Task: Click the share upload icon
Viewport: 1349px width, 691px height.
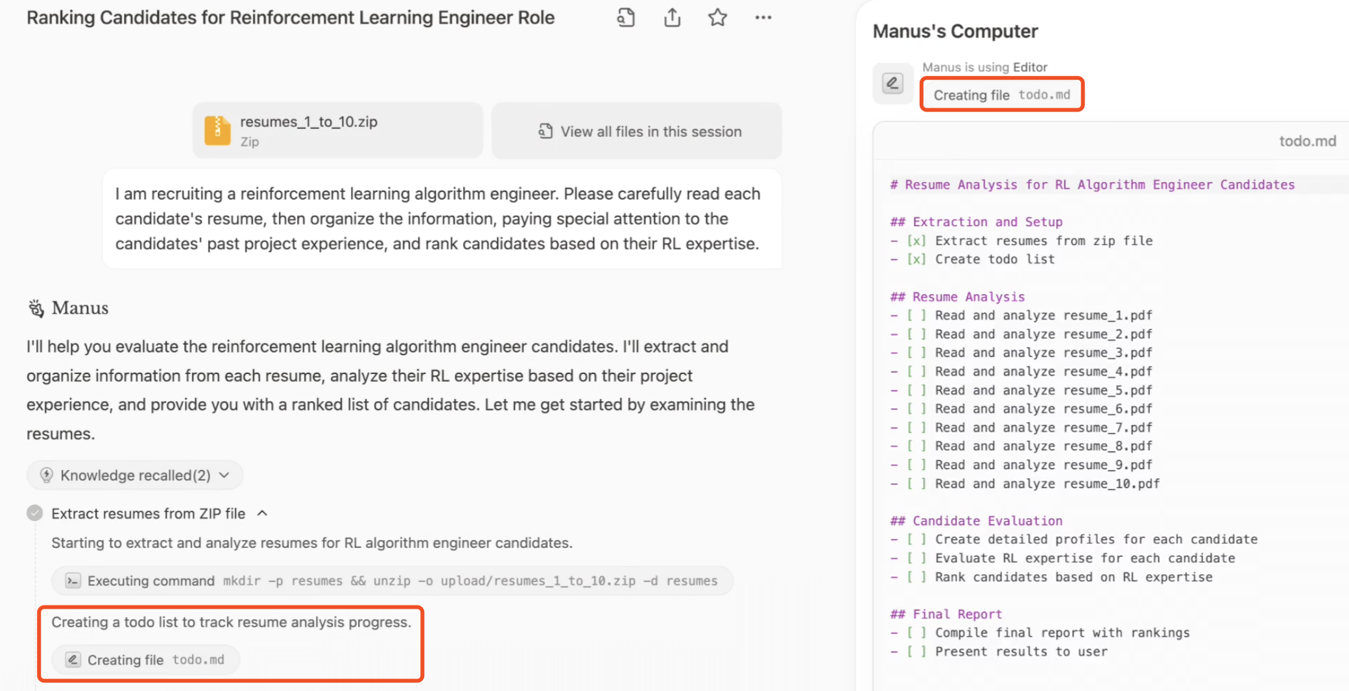Action: (x=673, y=18)
